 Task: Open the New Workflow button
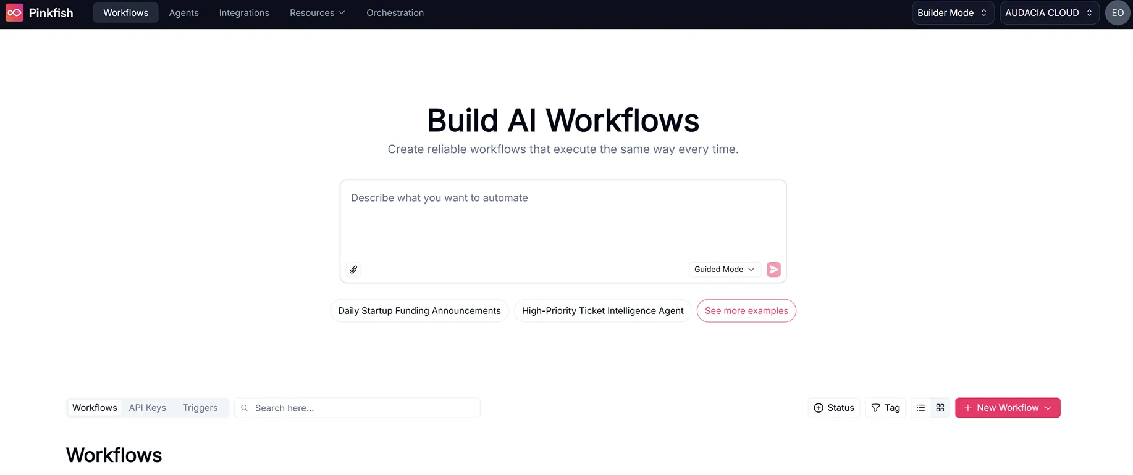click(x=1007, y=408)
